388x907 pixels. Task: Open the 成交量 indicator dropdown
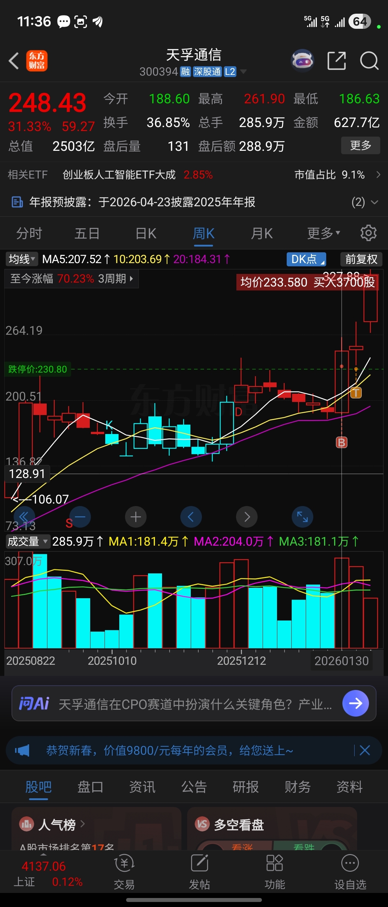tap(28, 541)
